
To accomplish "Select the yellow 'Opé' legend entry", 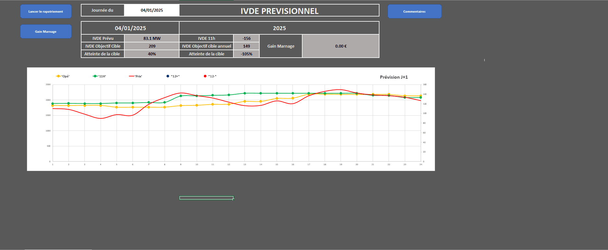I will [x=63, y=76].
